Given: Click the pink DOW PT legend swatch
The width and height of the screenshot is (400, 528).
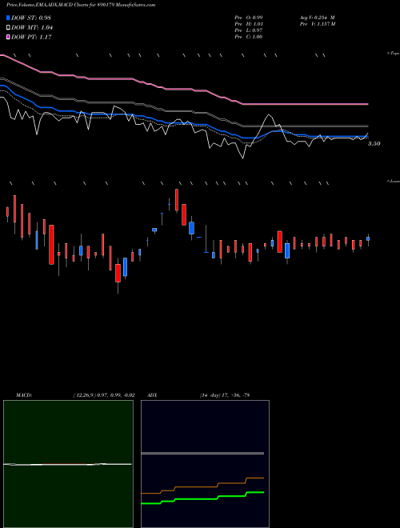Looking at the screenshot, I should 8,38.
